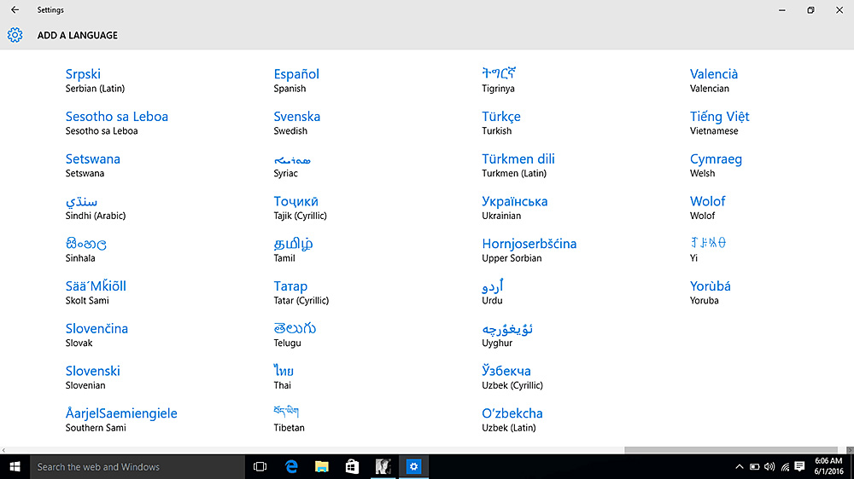Select Uzbek (Cyrillic) language
The image size is (854, 479).
(x=512, y=377)
